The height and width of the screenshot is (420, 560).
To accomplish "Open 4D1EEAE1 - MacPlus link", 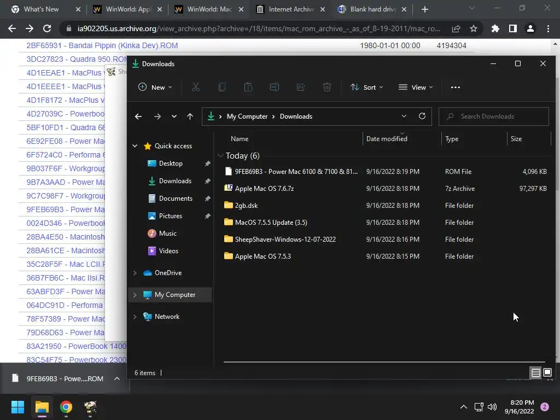I will click(x=66, y=73).
